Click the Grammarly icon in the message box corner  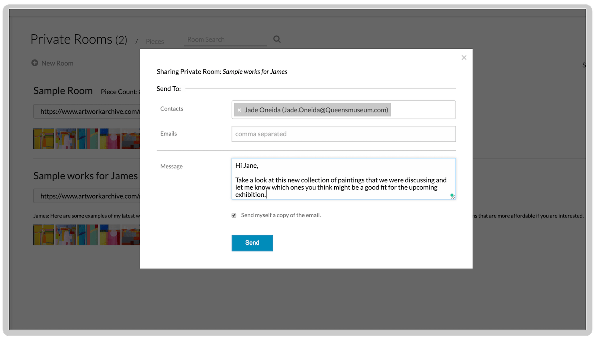pyautogui.click(x=452, y=196)
